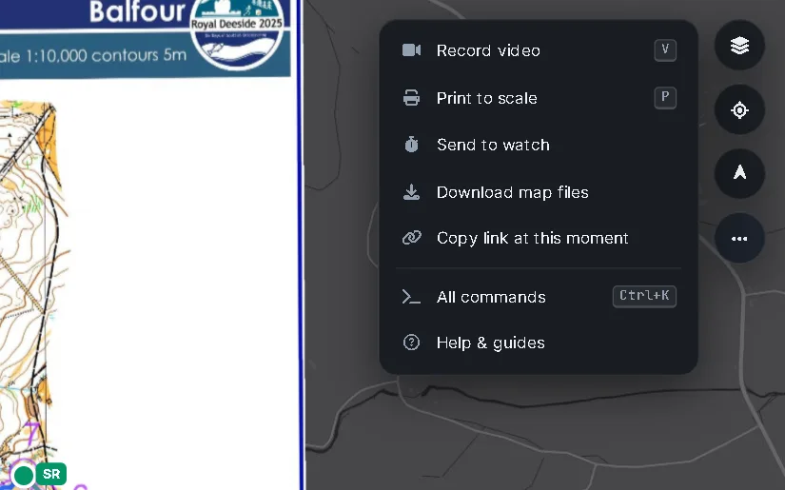Select Send to watch
Screen dimensions: 785x490
point(539,145)
